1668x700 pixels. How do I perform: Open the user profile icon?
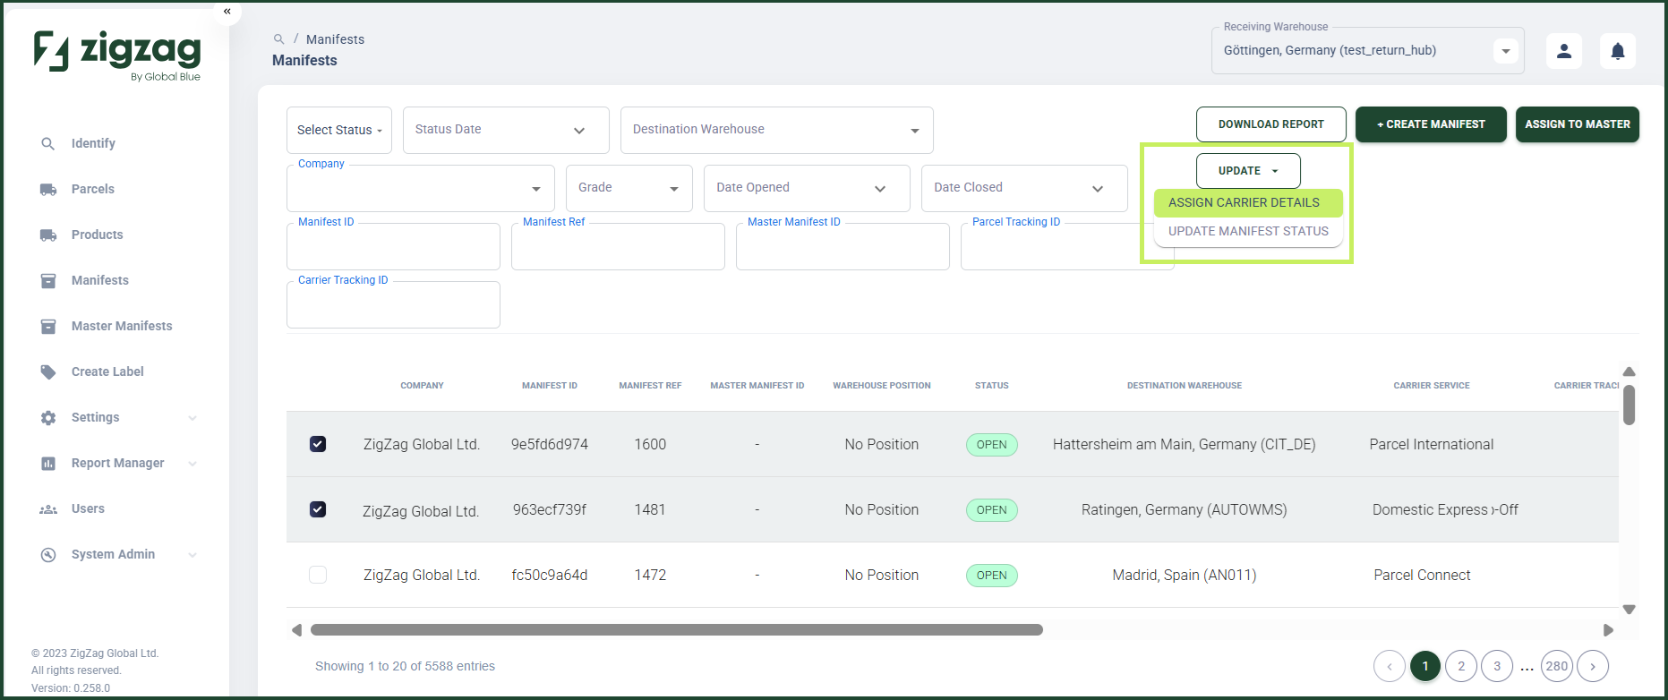coord(1564,51)
